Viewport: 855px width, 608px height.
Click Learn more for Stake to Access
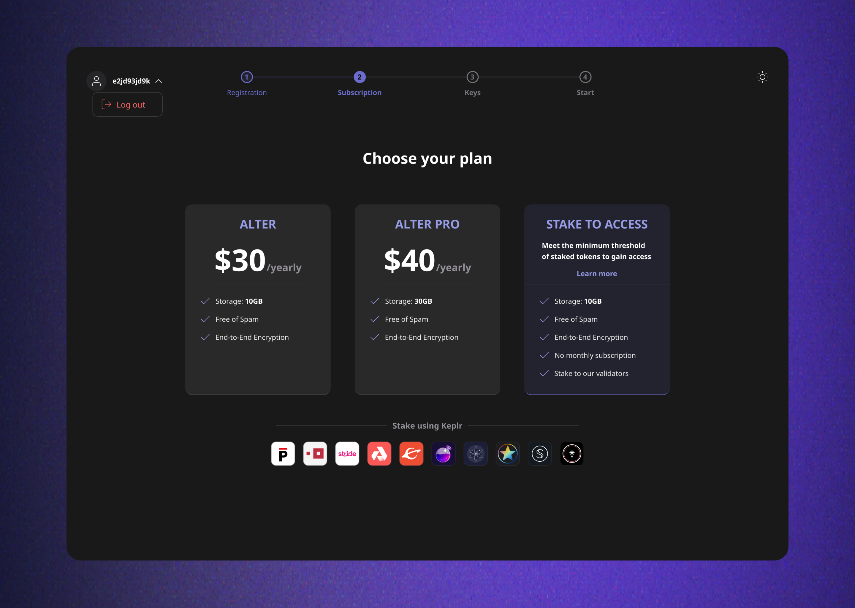pyautogui.click(x=596, y=273)
